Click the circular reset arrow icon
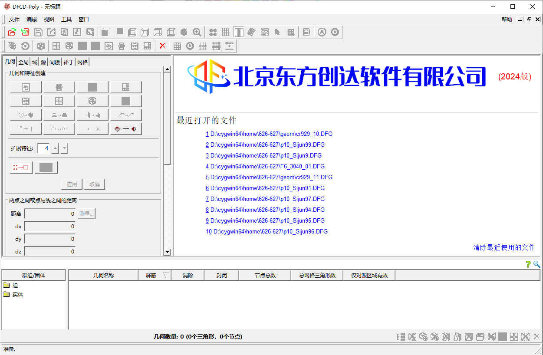This screenshot has width=543, height=355. tap(25, 46)
